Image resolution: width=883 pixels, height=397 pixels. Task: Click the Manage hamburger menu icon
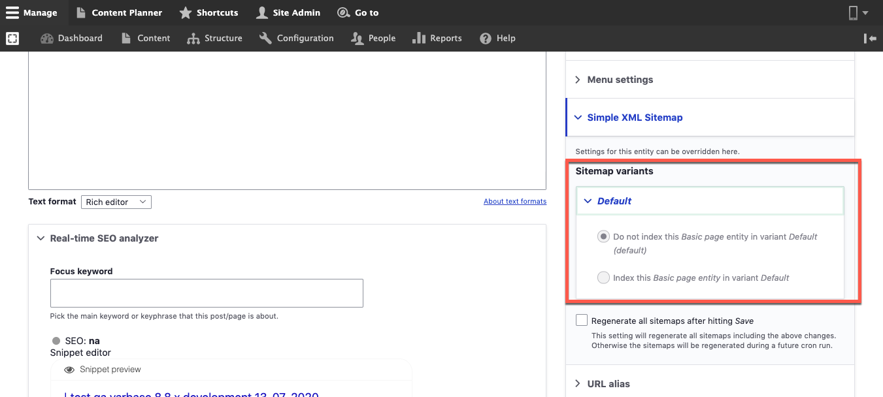[12, 12]
